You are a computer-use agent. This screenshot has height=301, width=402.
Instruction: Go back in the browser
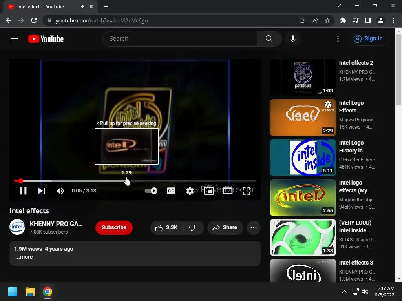click(9, 20)
